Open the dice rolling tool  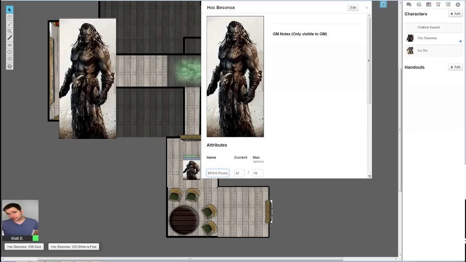click(x=9, y=59)
